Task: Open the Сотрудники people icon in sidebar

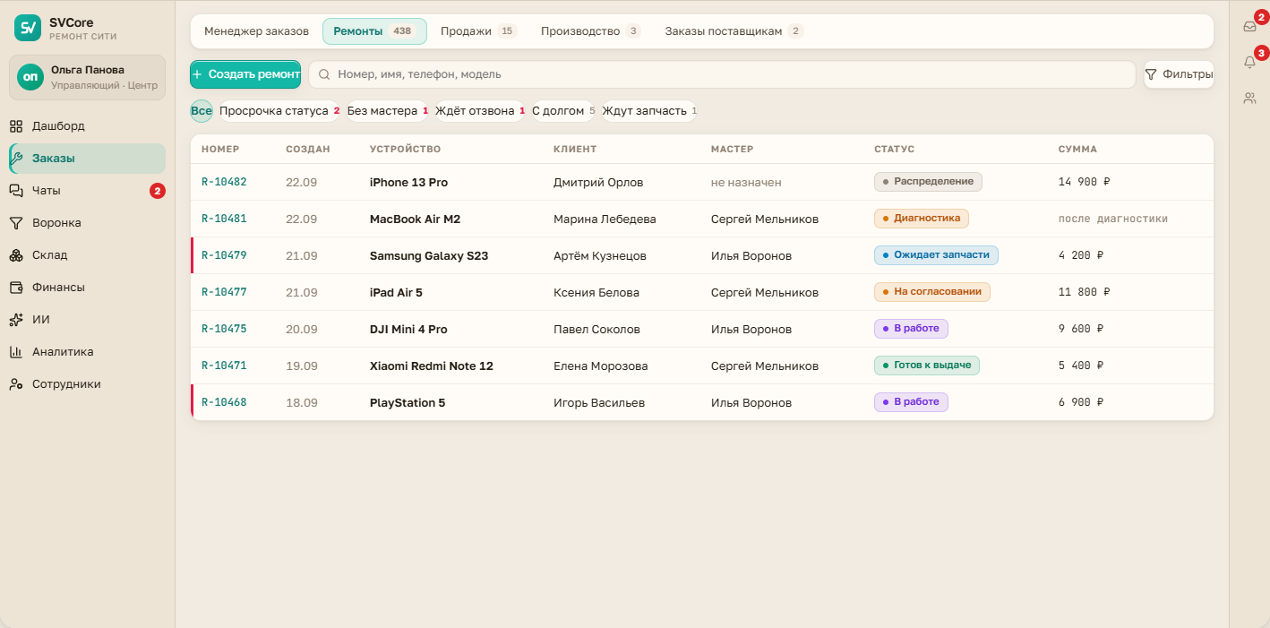Action: [16, 384]
